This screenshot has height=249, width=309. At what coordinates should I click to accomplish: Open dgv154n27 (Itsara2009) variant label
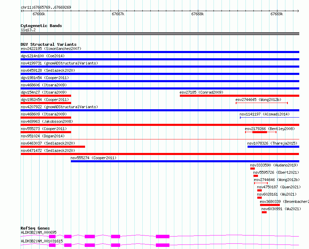point(44,92)
